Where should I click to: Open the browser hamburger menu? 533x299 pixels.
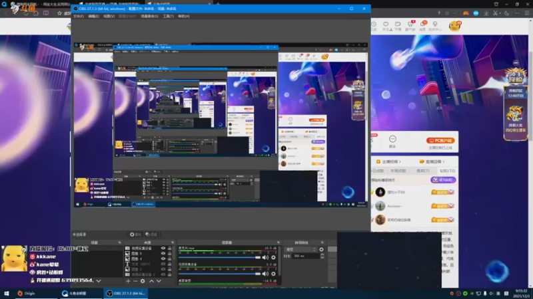527,13
